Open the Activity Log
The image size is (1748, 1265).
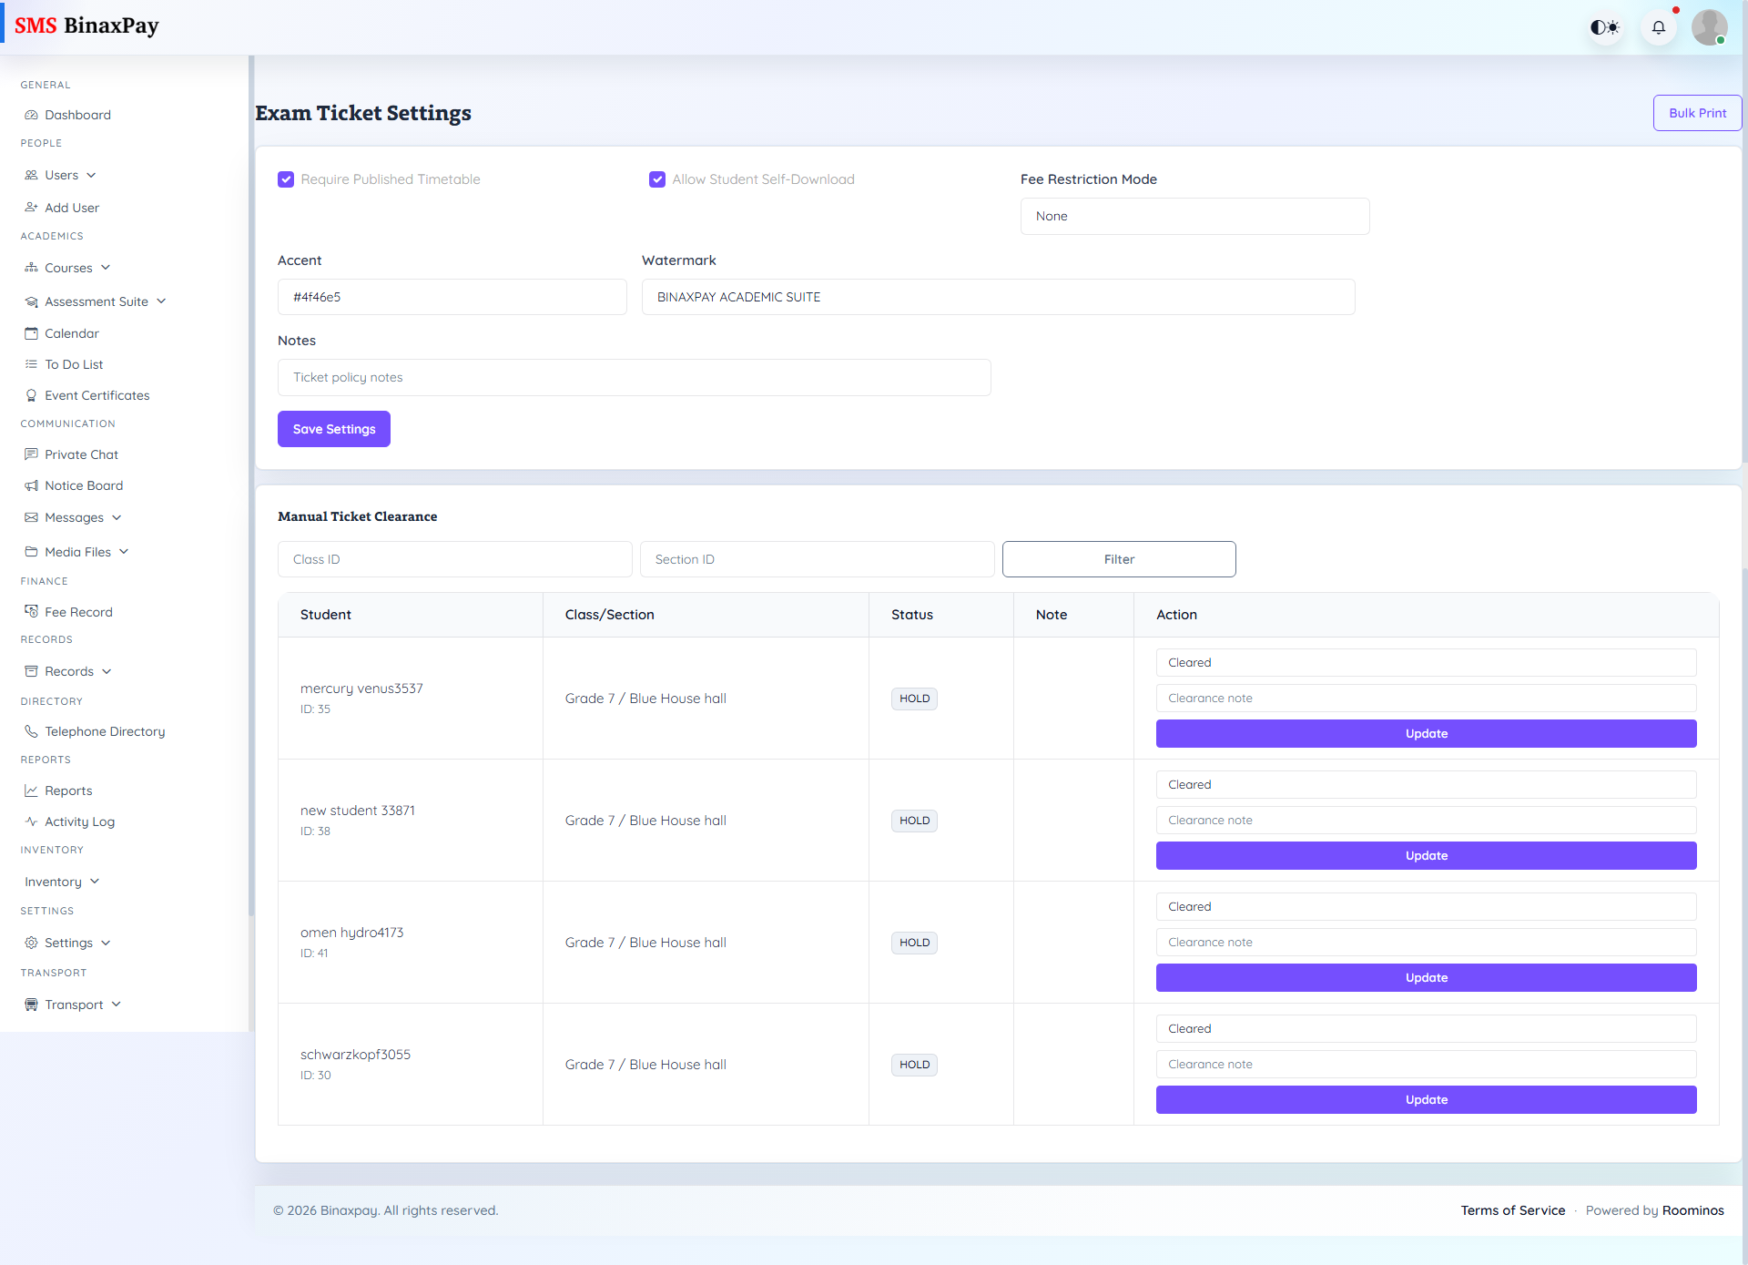coord(78,821)
